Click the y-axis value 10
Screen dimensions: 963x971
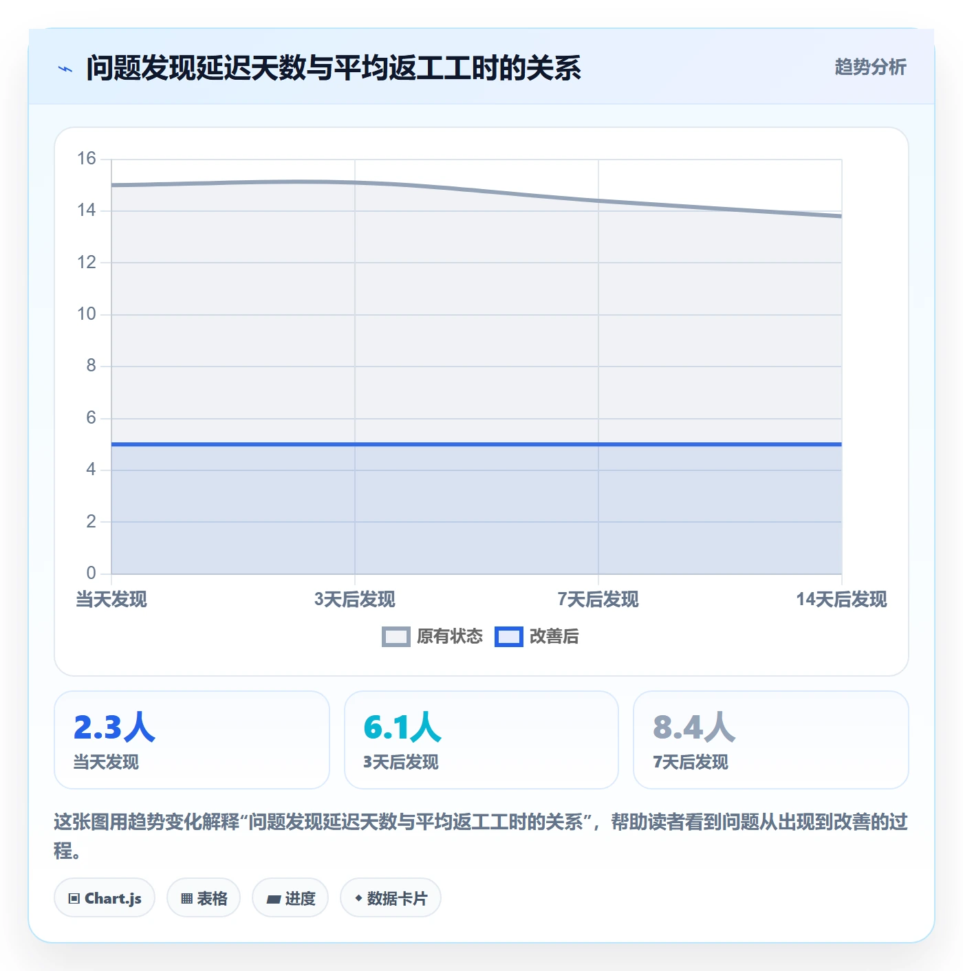click(87, 314)
